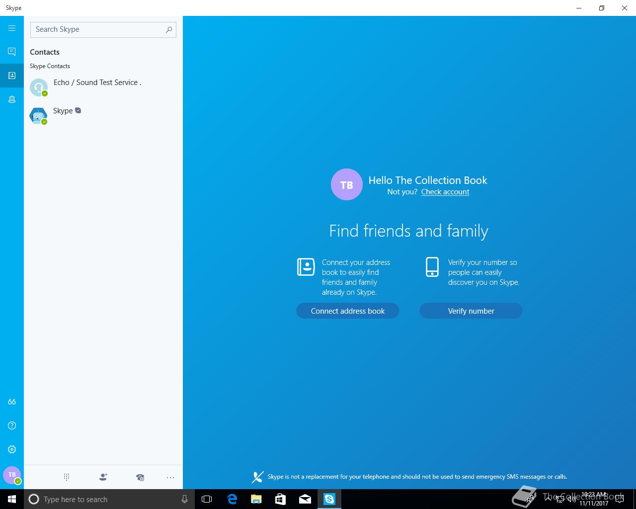
Task: Open File Explorer from taskbar
Action: [256, 499]
